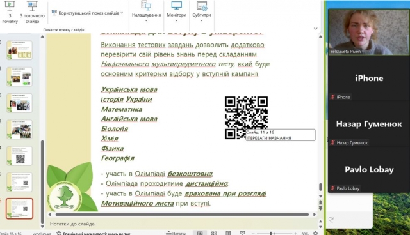Click the Англійська мова text line
The height and width of the screenshot is (235, 410).
point(129,119)
